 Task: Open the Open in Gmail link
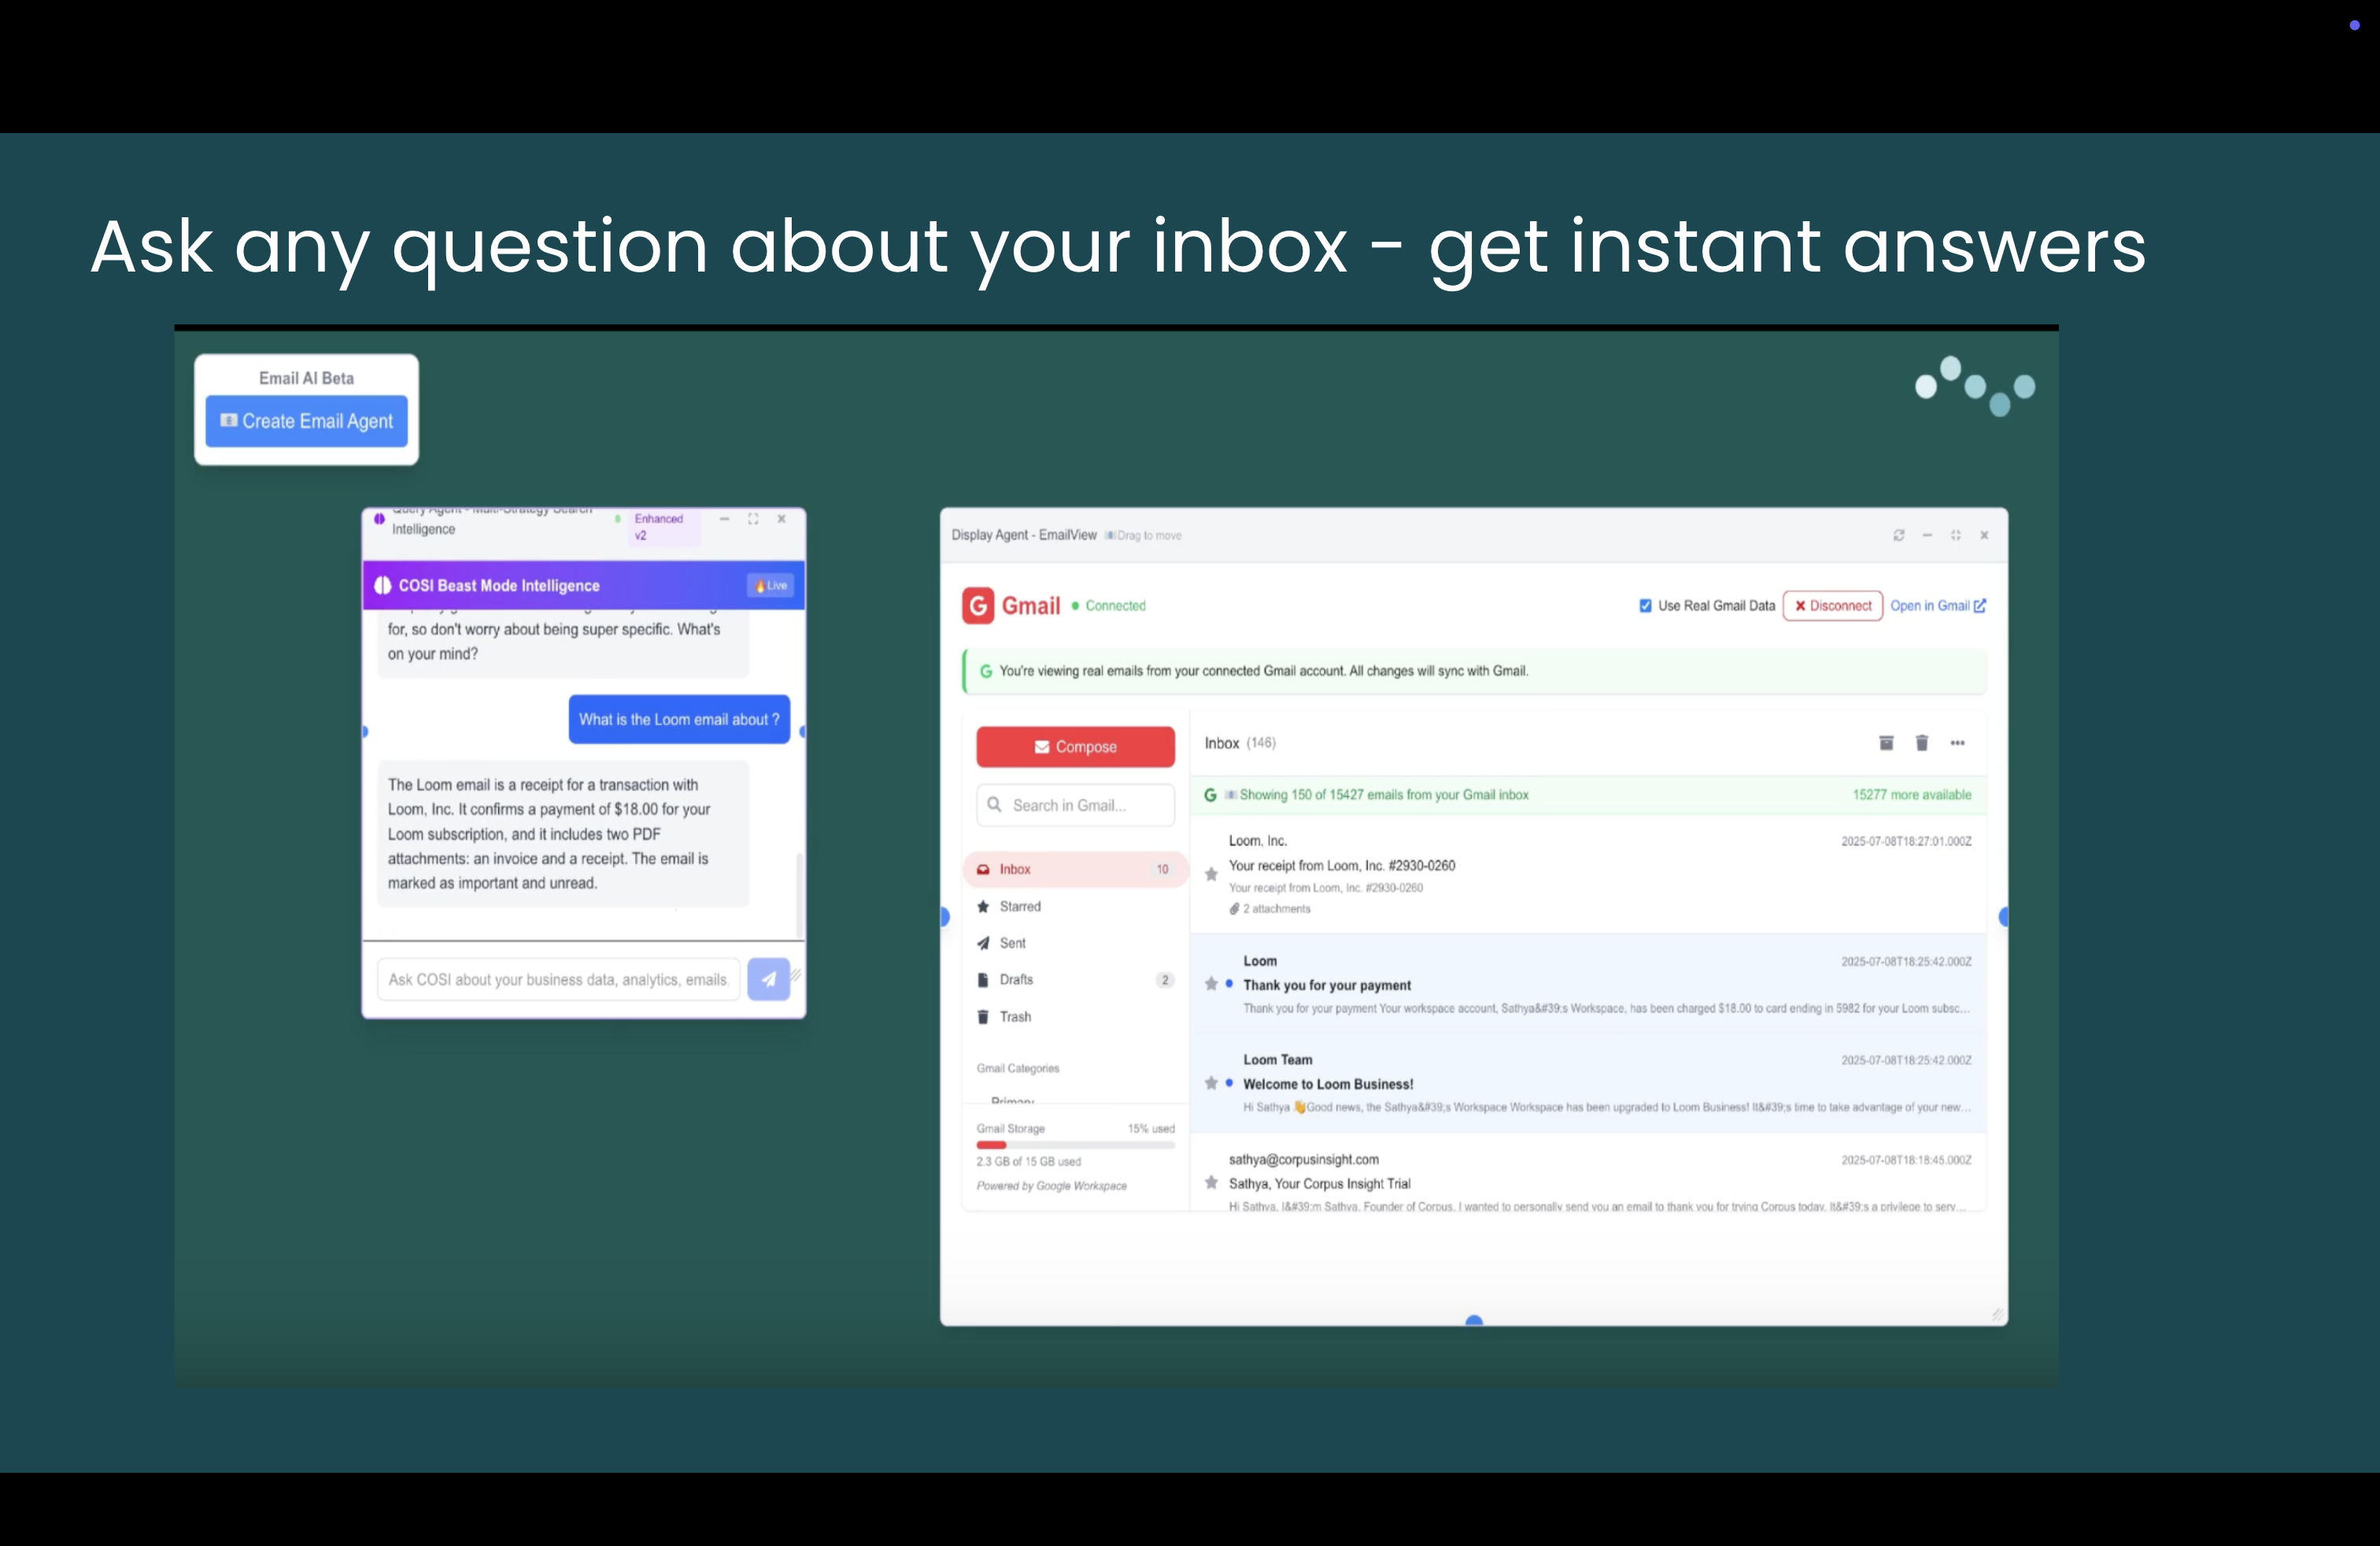pyautogui.click(x=1937, y=605)
